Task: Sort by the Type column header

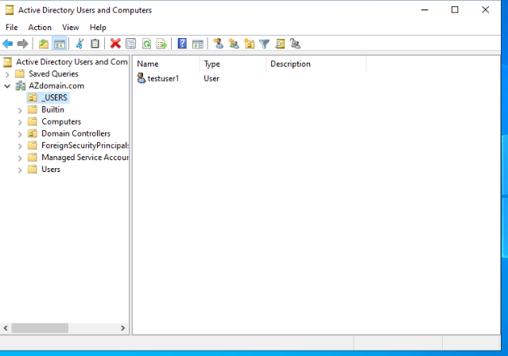Action: 233,64
